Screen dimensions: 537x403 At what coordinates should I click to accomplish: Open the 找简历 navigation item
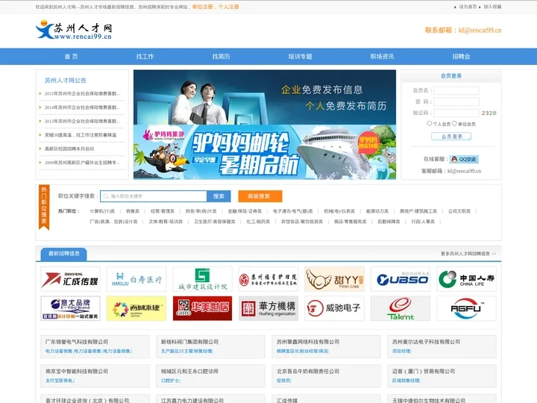(x=221, y=57)
